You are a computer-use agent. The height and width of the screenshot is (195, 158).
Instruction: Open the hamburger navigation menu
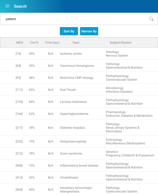[7, 6]
